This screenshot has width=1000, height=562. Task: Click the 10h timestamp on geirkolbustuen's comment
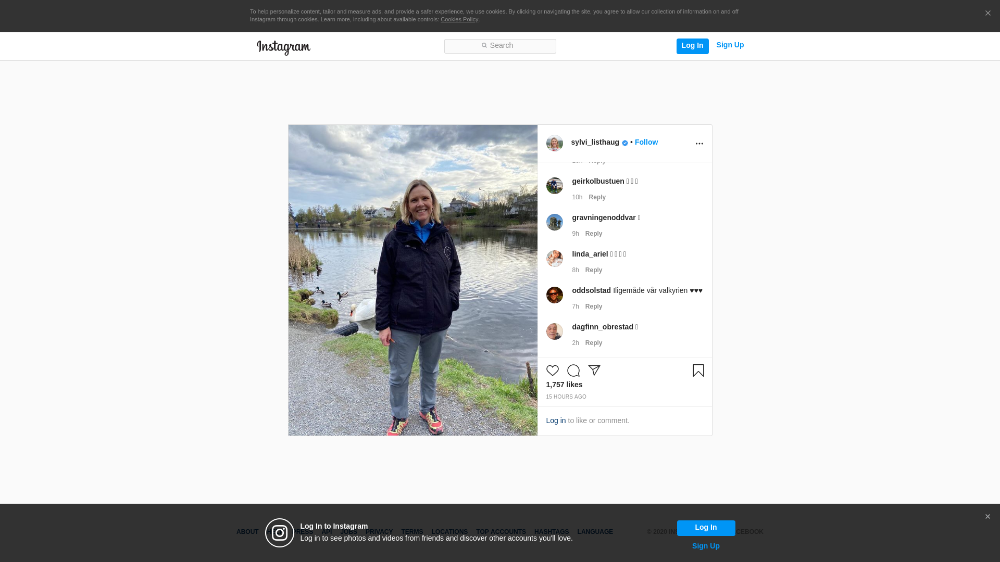[x=577, y=197]
